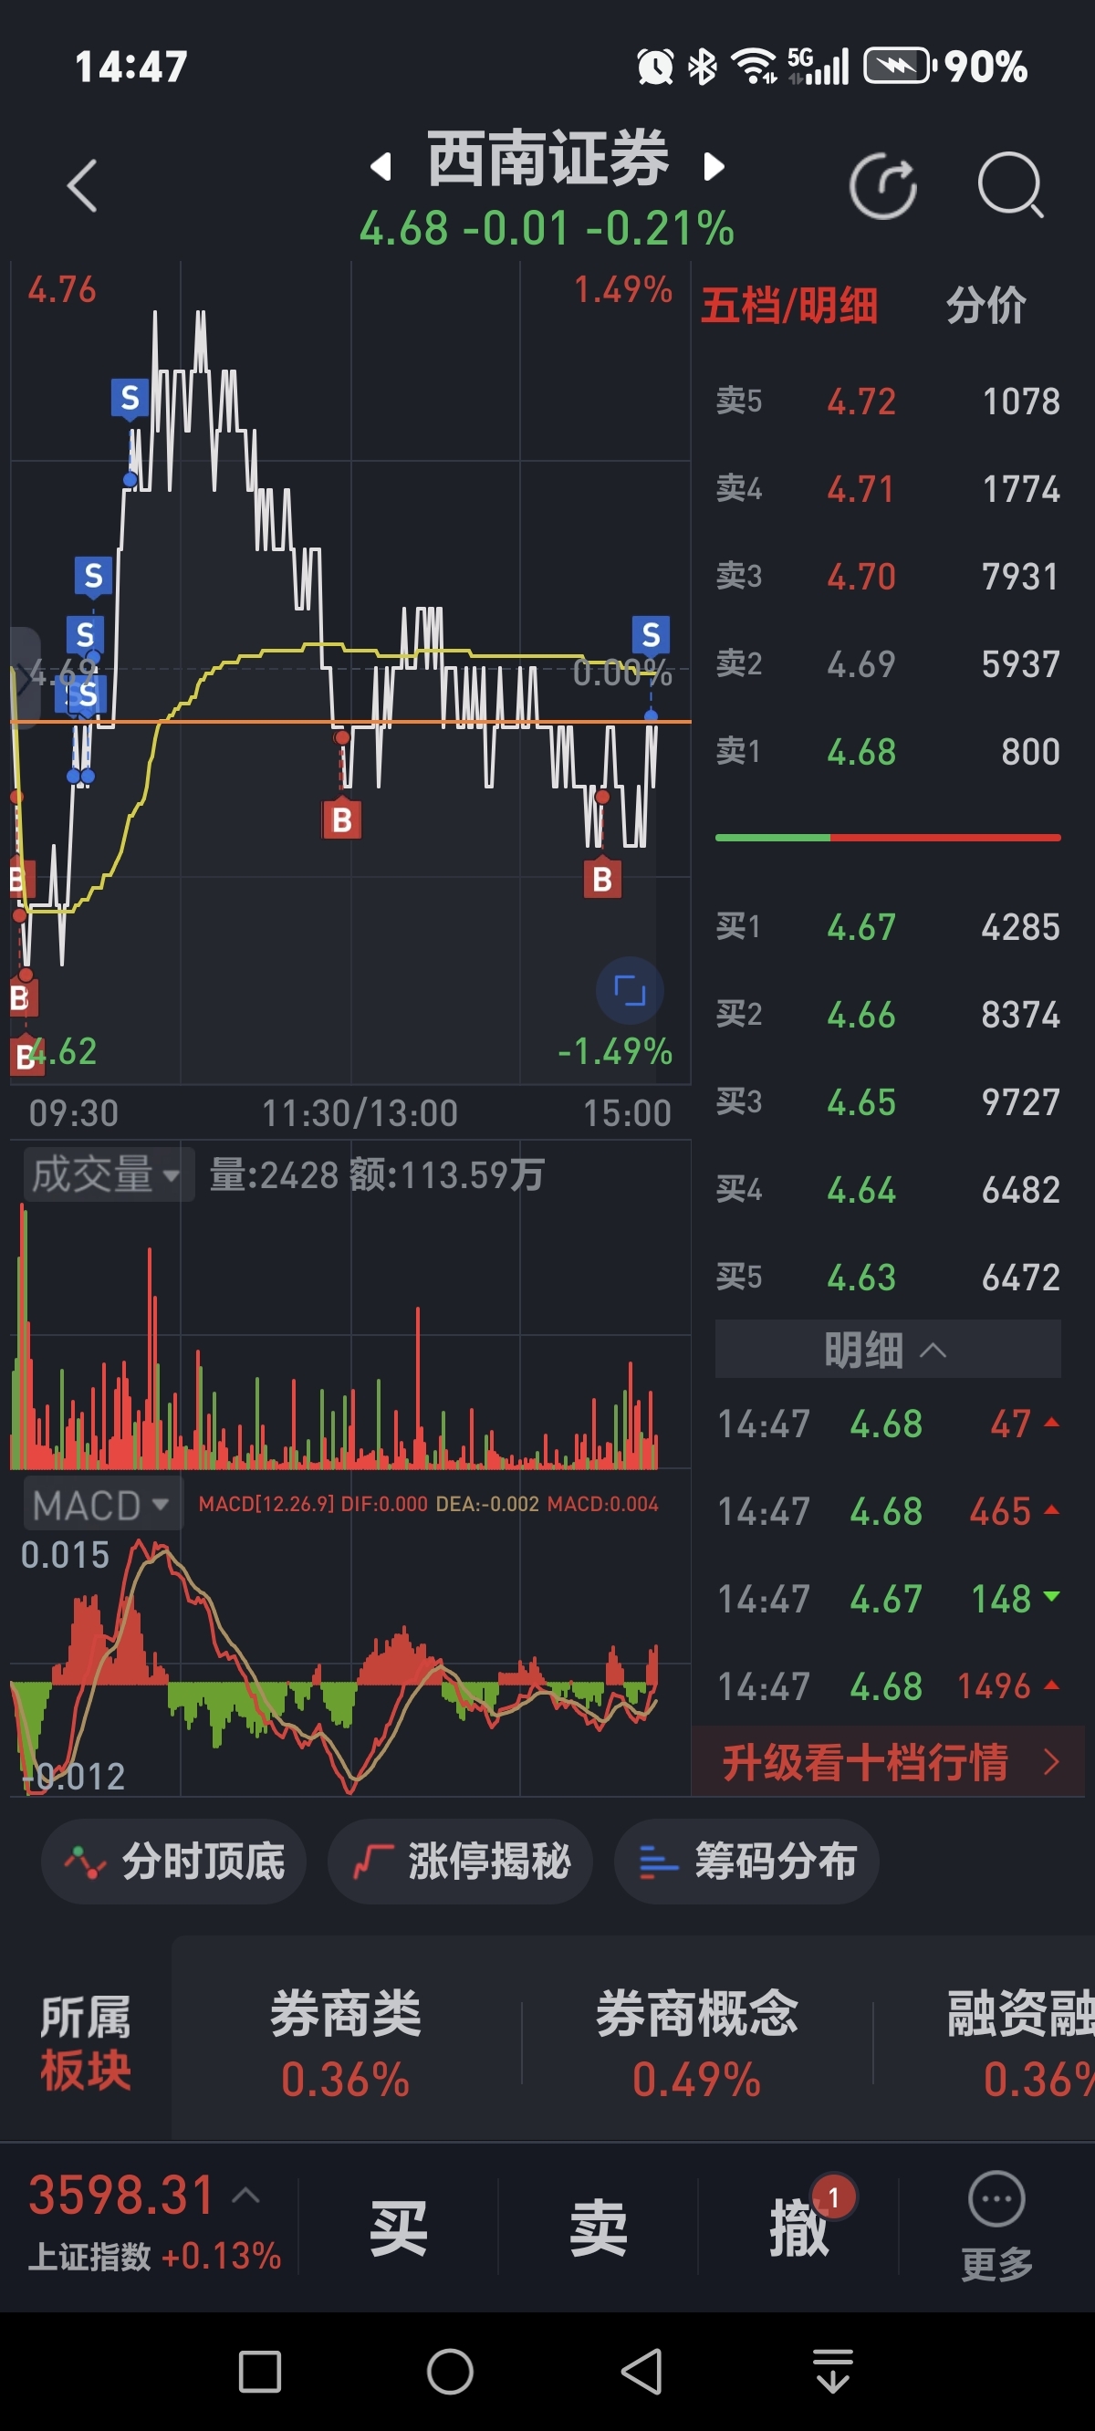Switch to 五档/明细 tab
Image resolution: width=1095 pixels, height=2431 pixels.
[789, 306]
